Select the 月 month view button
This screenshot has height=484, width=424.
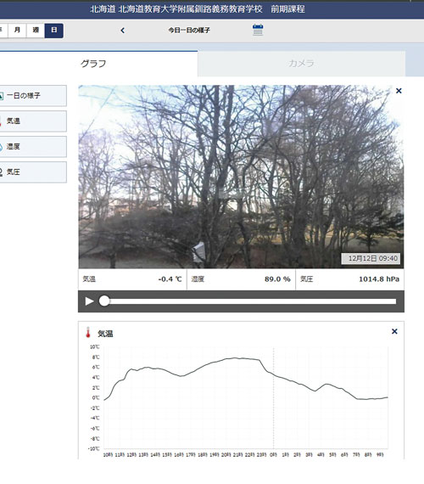coord(17,31)
